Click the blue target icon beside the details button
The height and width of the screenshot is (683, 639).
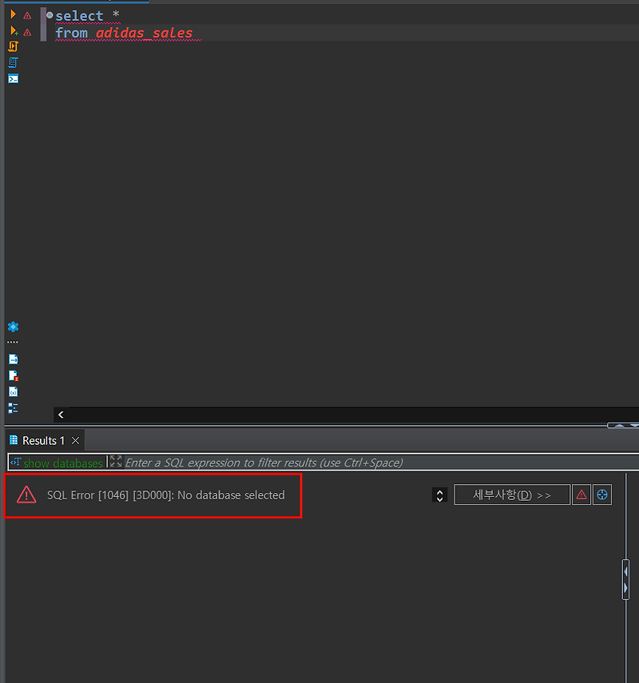tap(602, 494)
